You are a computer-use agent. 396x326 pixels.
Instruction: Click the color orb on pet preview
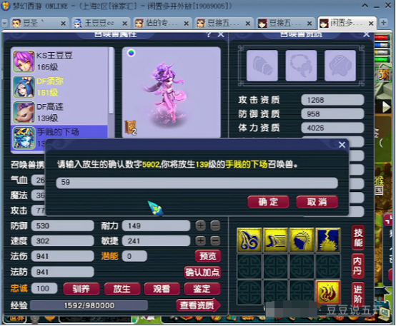[x=131, y=53]
